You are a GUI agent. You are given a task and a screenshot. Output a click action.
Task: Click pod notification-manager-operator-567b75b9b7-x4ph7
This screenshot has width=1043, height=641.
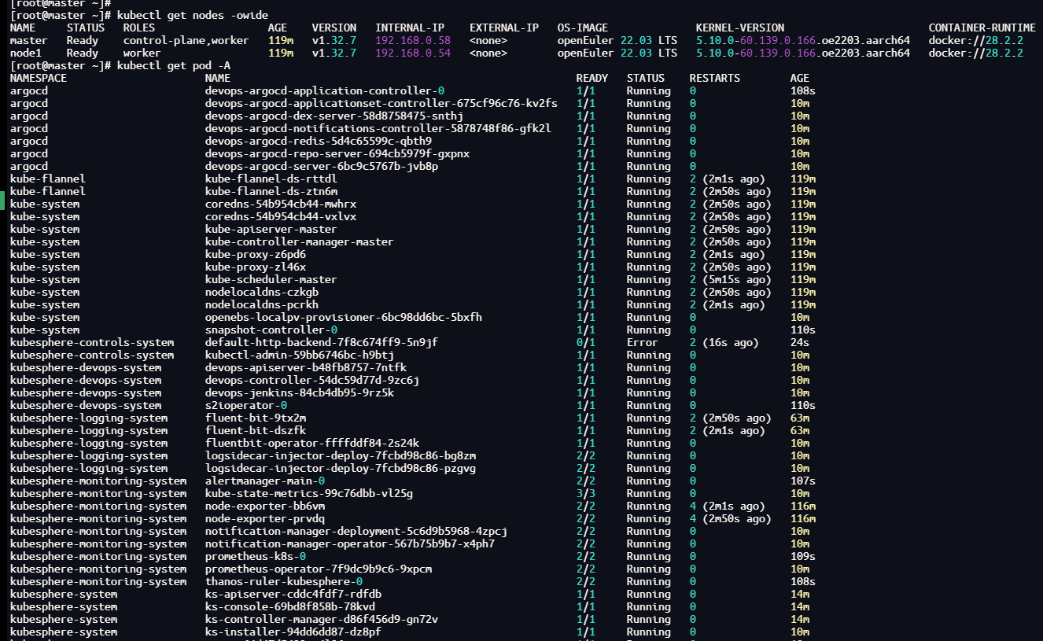point(350,544)
